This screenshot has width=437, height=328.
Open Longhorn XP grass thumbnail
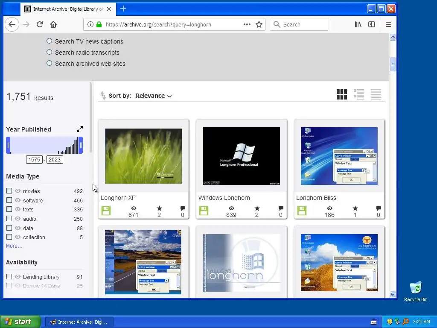pyautogui.click(x=143, y=156)
